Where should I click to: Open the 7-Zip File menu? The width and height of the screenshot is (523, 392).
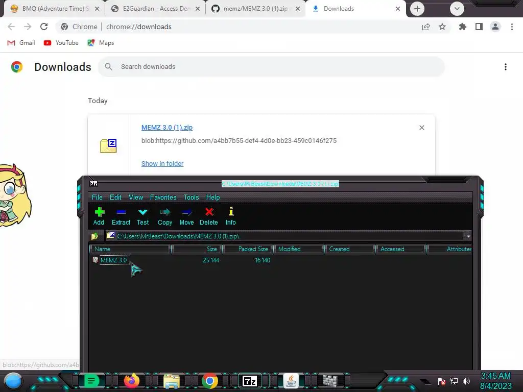[97, 198]
